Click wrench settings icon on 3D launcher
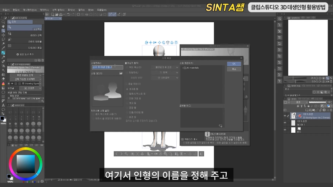Image resolution: width=333 pixels, height=187 pixels. click(126, 154)
